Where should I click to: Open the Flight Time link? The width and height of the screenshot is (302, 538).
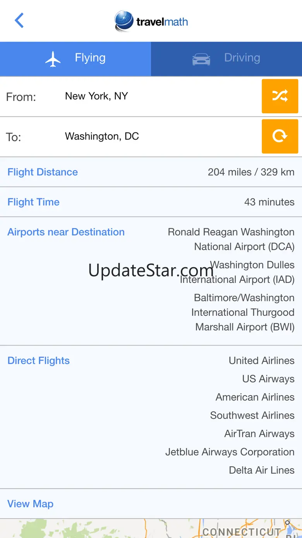[33, 202]
